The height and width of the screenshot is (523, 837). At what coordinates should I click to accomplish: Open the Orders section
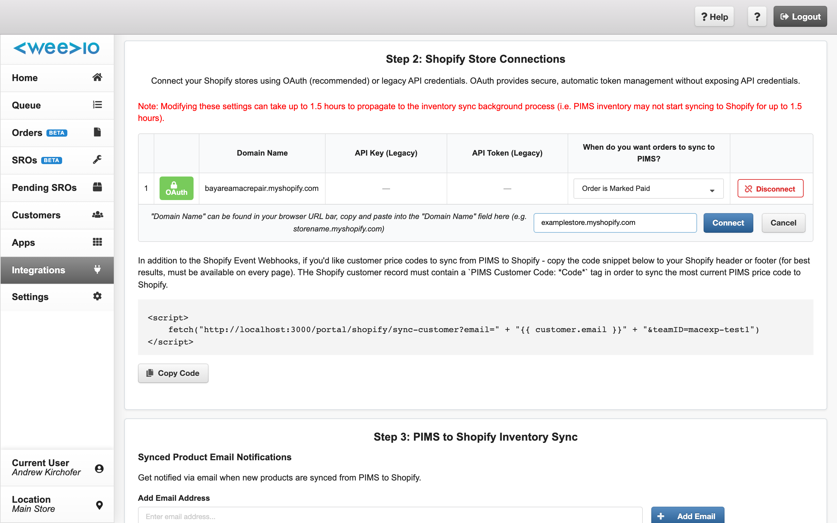(57, 133)
